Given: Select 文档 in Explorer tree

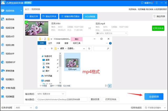Looking at the screenshot, I should (x=46, y=64).
